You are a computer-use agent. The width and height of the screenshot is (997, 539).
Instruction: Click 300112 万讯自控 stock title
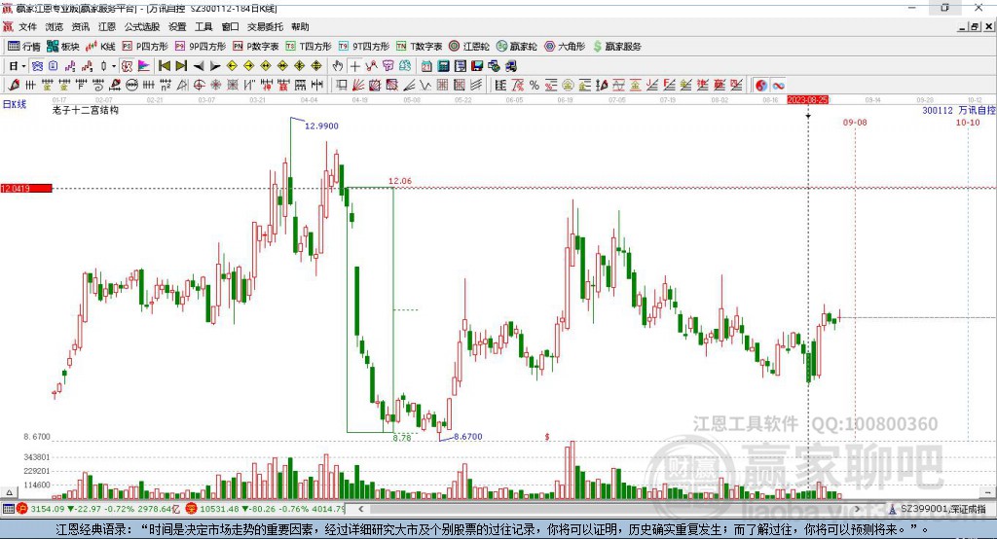coord(959,111)
